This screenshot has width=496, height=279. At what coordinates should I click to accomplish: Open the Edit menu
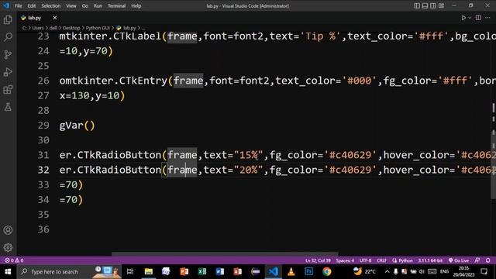(31, 5)
